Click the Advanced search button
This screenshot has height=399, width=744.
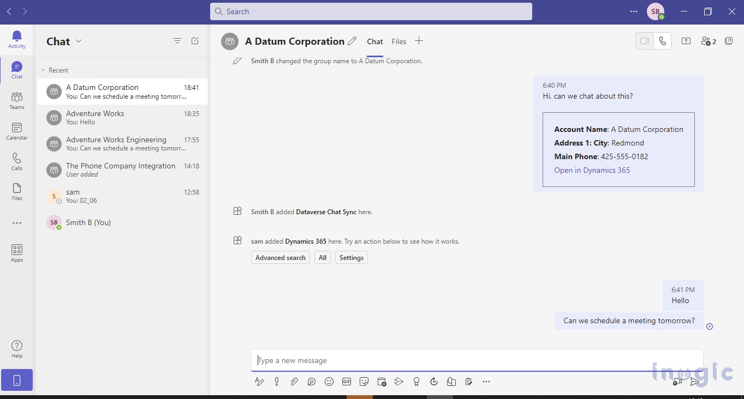pos(281,257)
